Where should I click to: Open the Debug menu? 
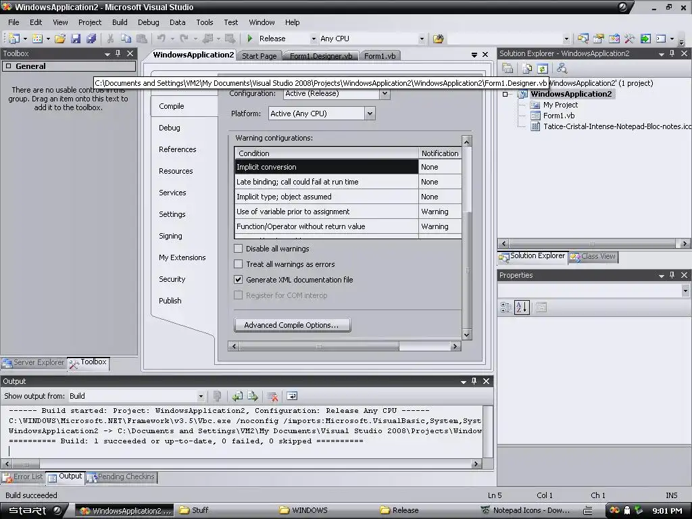(148, 22)
